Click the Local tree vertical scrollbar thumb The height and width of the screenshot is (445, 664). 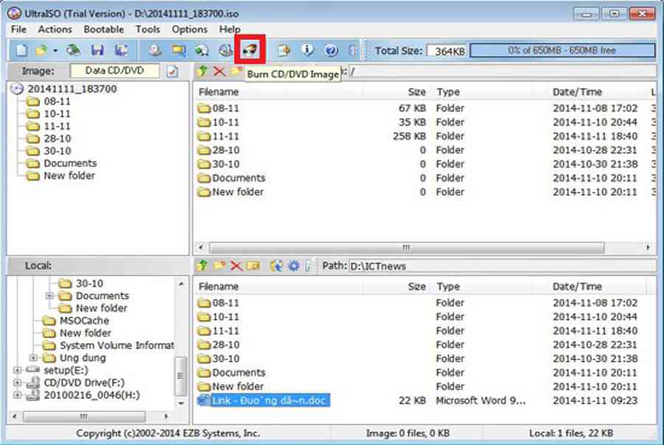[x=181, y=376]
